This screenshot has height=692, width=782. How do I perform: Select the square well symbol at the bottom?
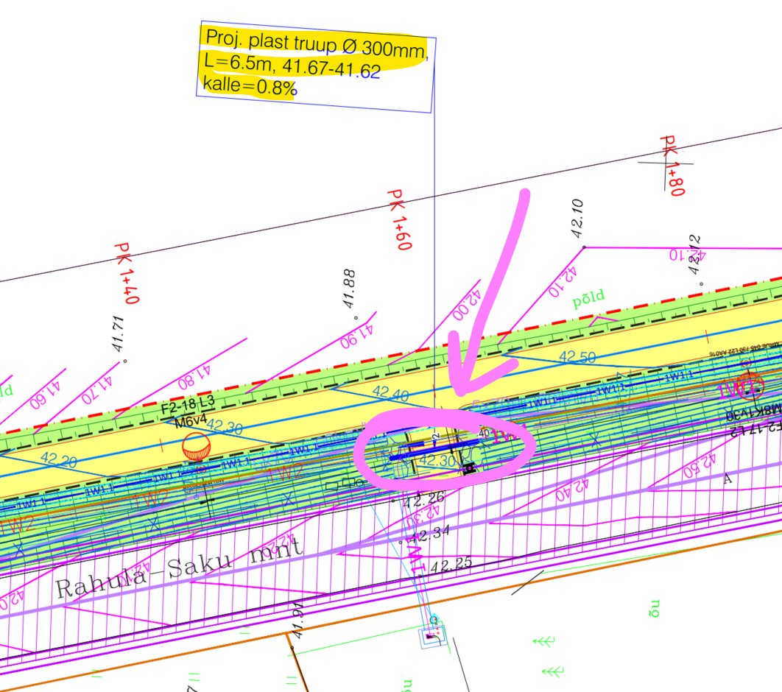[433, 638]
